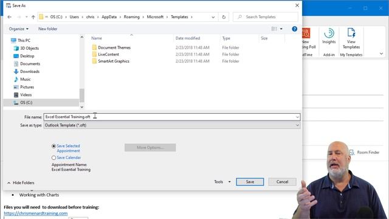Open the dialog Help icon
389x219 pixels.
tap(294, 29)
